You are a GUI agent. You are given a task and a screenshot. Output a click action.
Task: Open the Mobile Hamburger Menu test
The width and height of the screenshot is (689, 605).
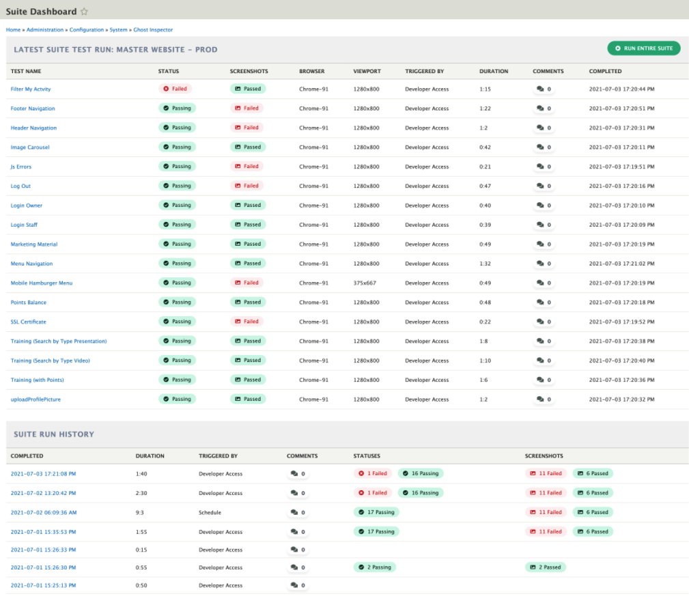pyautogui.click(x=43, y=282)
